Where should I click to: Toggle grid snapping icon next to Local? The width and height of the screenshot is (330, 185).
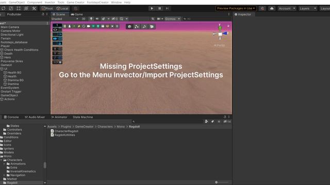click(76, 8)
